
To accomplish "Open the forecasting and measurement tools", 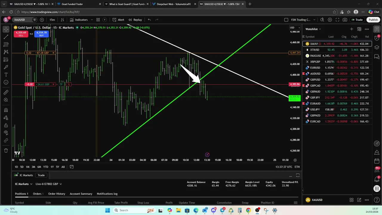I will pyautogui.click(x=6, y=59).
